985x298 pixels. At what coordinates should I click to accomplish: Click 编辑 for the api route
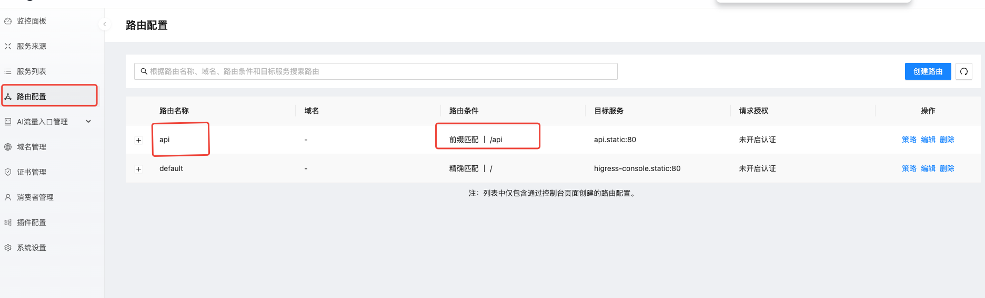pyautogui.click(x=928, y=140)
